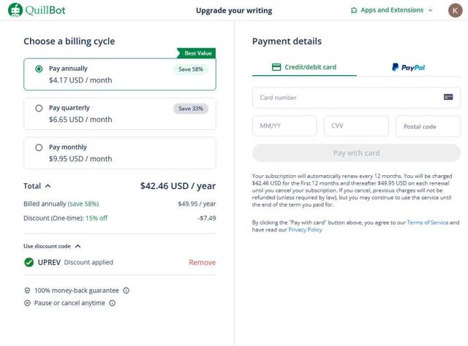Collapse the Total price breakdown
Image resolution: width=468 pixels, height=346 pixels.
(x=48, y=186)
